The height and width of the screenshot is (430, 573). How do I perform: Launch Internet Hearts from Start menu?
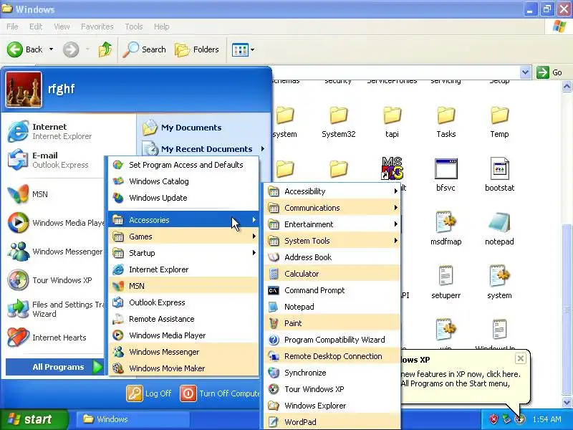[55, 337]
